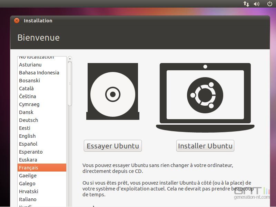
Task: Select Esperanto language
Action: coord(42,152)
